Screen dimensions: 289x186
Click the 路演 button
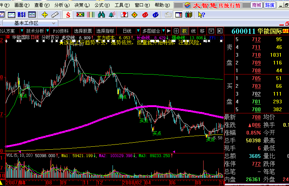click(x=270, y=5)
